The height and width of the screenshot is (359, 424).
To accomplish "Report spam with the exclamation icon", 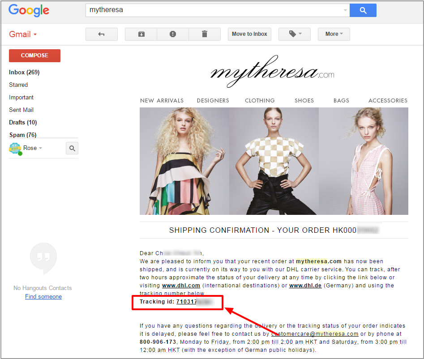I will [x=172, y=34].
